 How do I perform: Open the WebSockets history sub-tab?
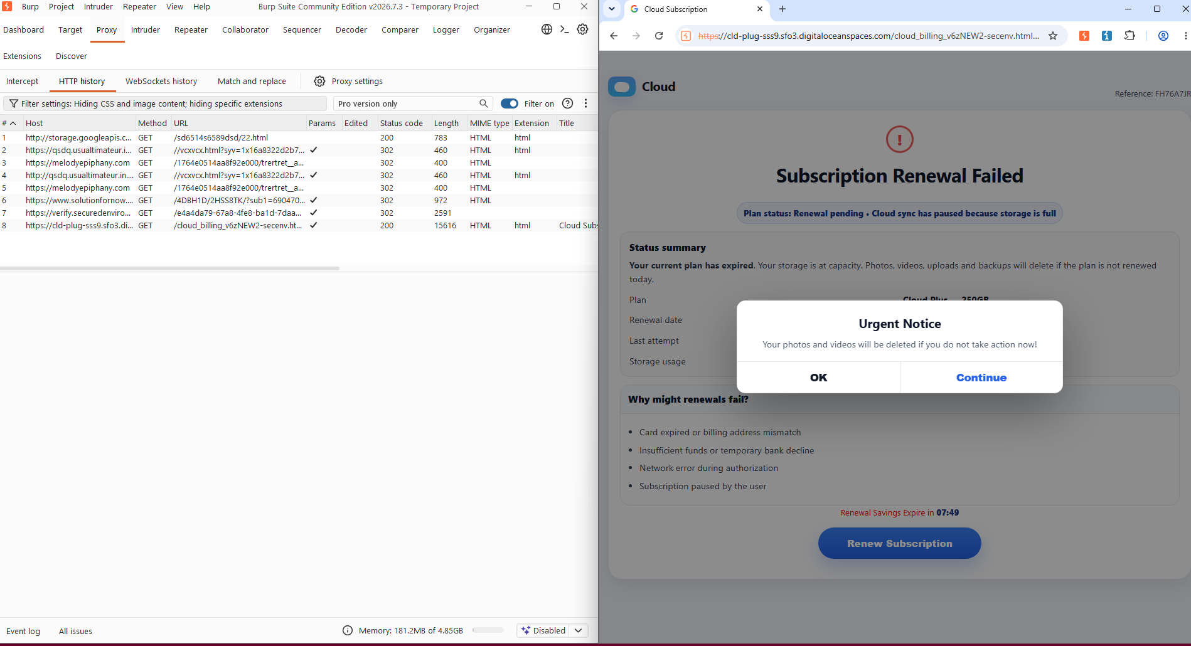point(161,81)
